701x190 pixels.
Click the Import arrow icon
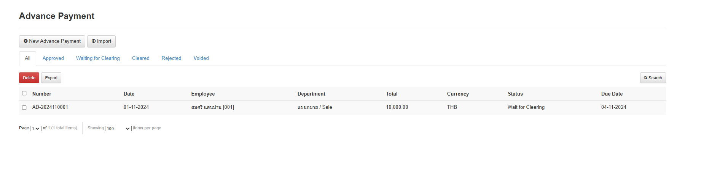(x=94, y=41)
